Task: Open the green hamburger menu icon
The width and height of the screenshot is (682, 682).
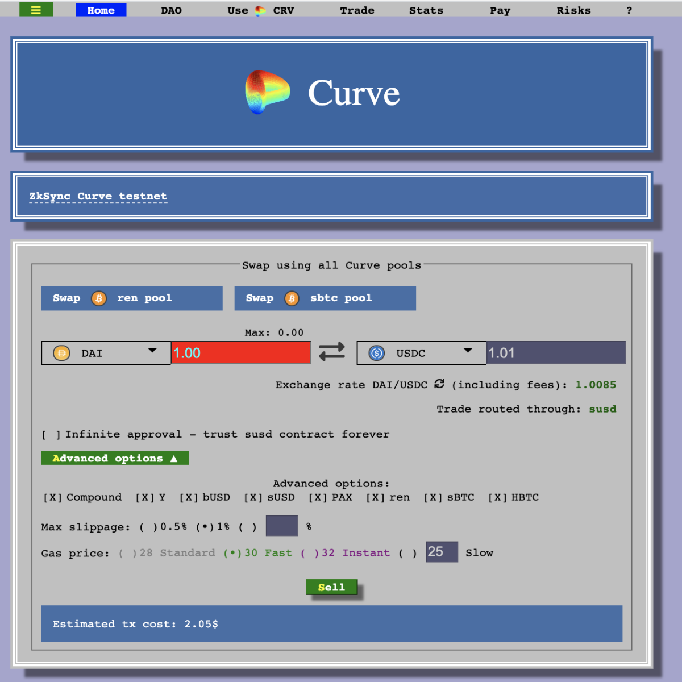Action: (x=36, y=10)
